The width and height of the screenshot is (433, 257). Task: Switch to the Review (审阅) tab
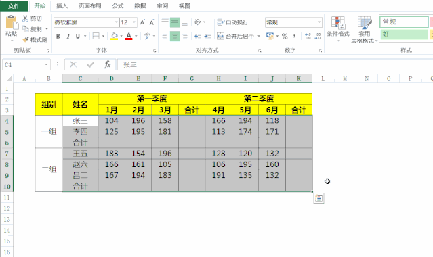tap(163, 6)
